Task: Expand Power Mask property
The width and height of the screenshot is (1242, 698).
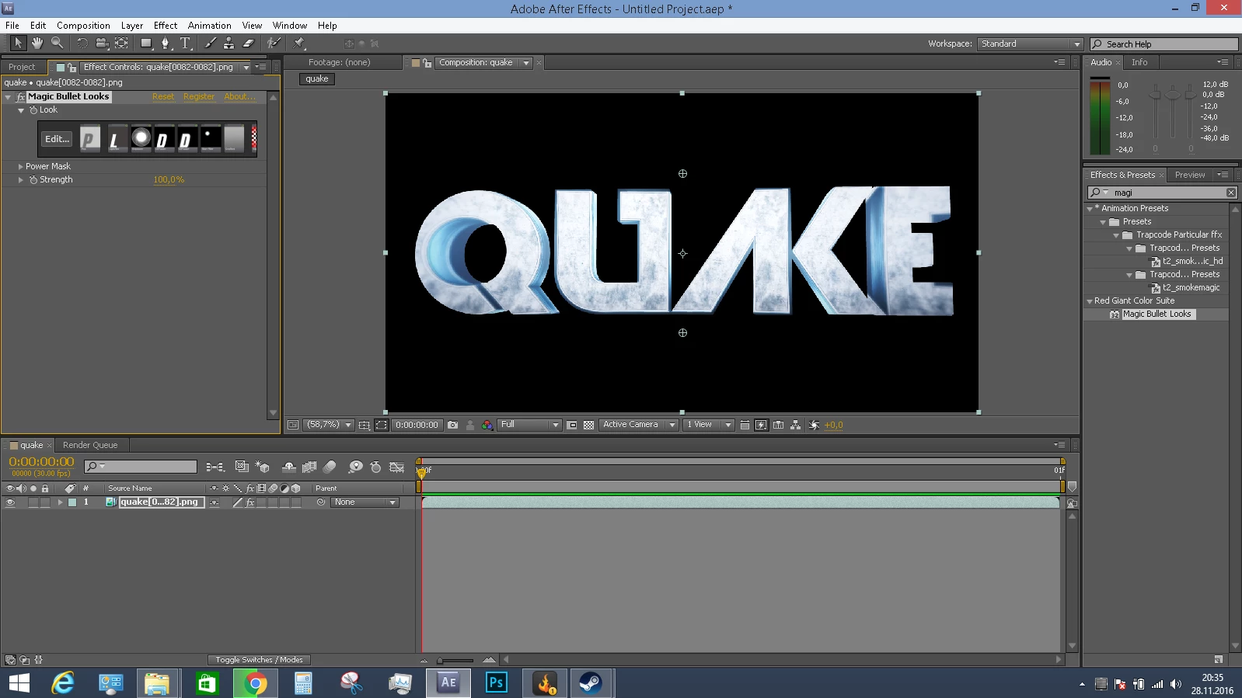Action: [20, 166]
